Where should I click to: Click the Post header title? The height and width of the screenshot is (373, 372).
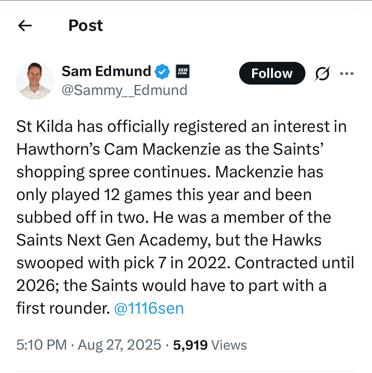coord(86,26)
